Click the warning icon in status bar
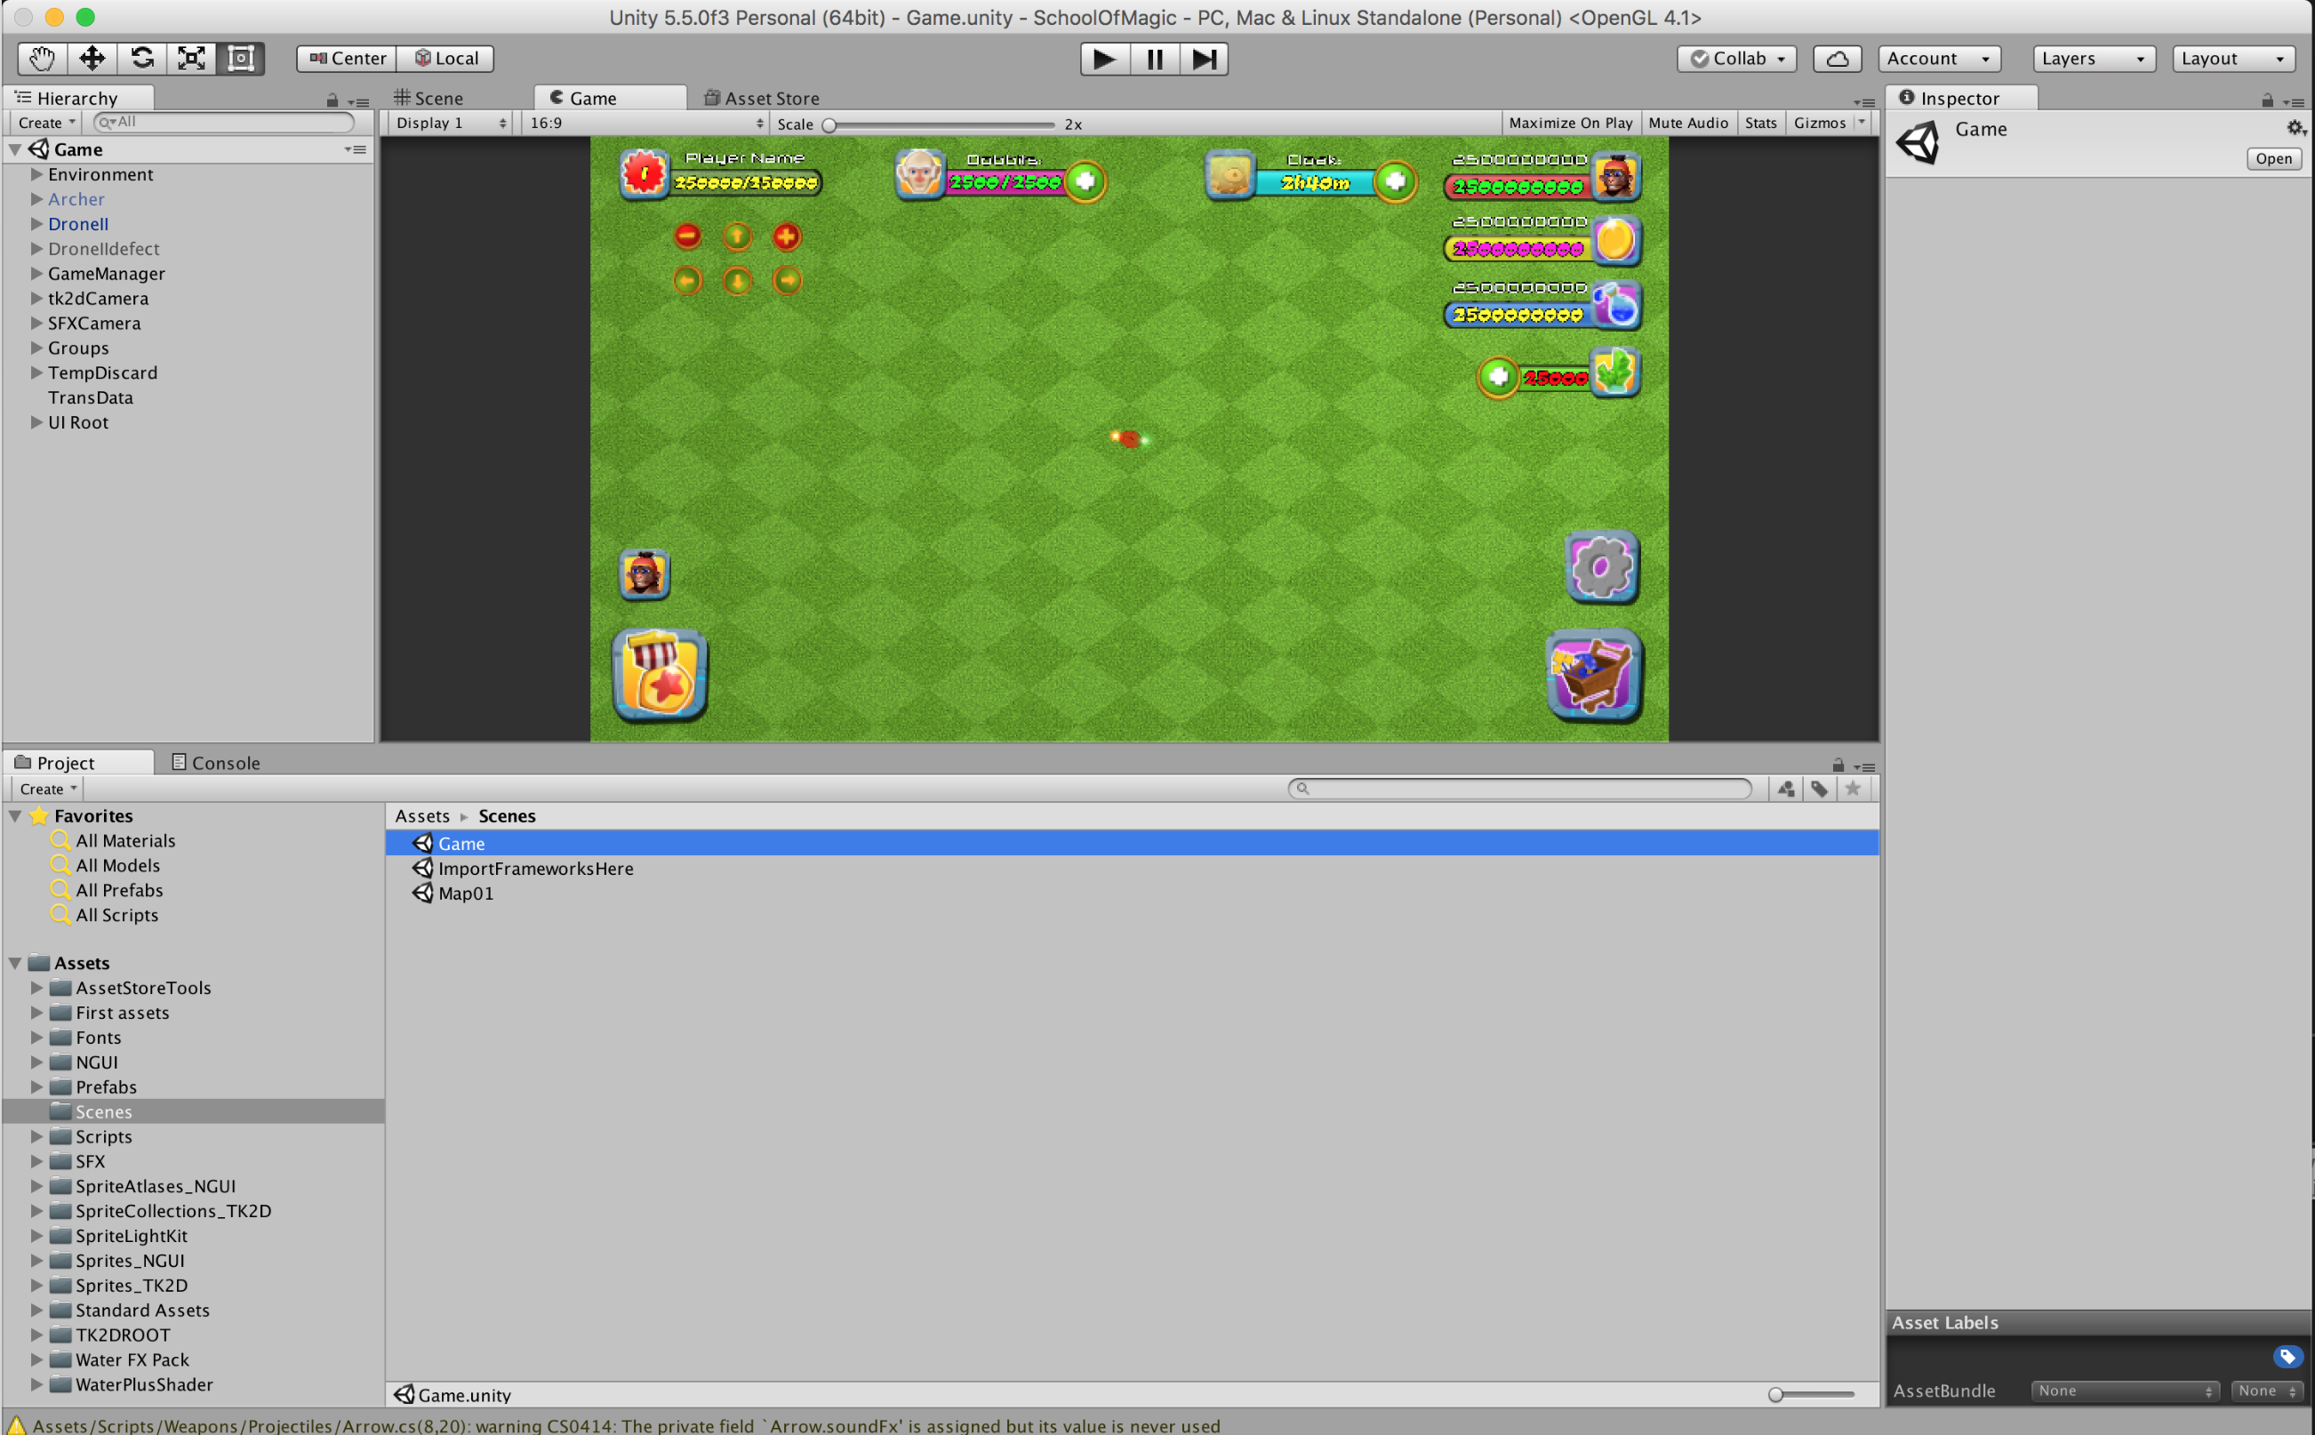 pyautogui.click(x=16, y=1424)
